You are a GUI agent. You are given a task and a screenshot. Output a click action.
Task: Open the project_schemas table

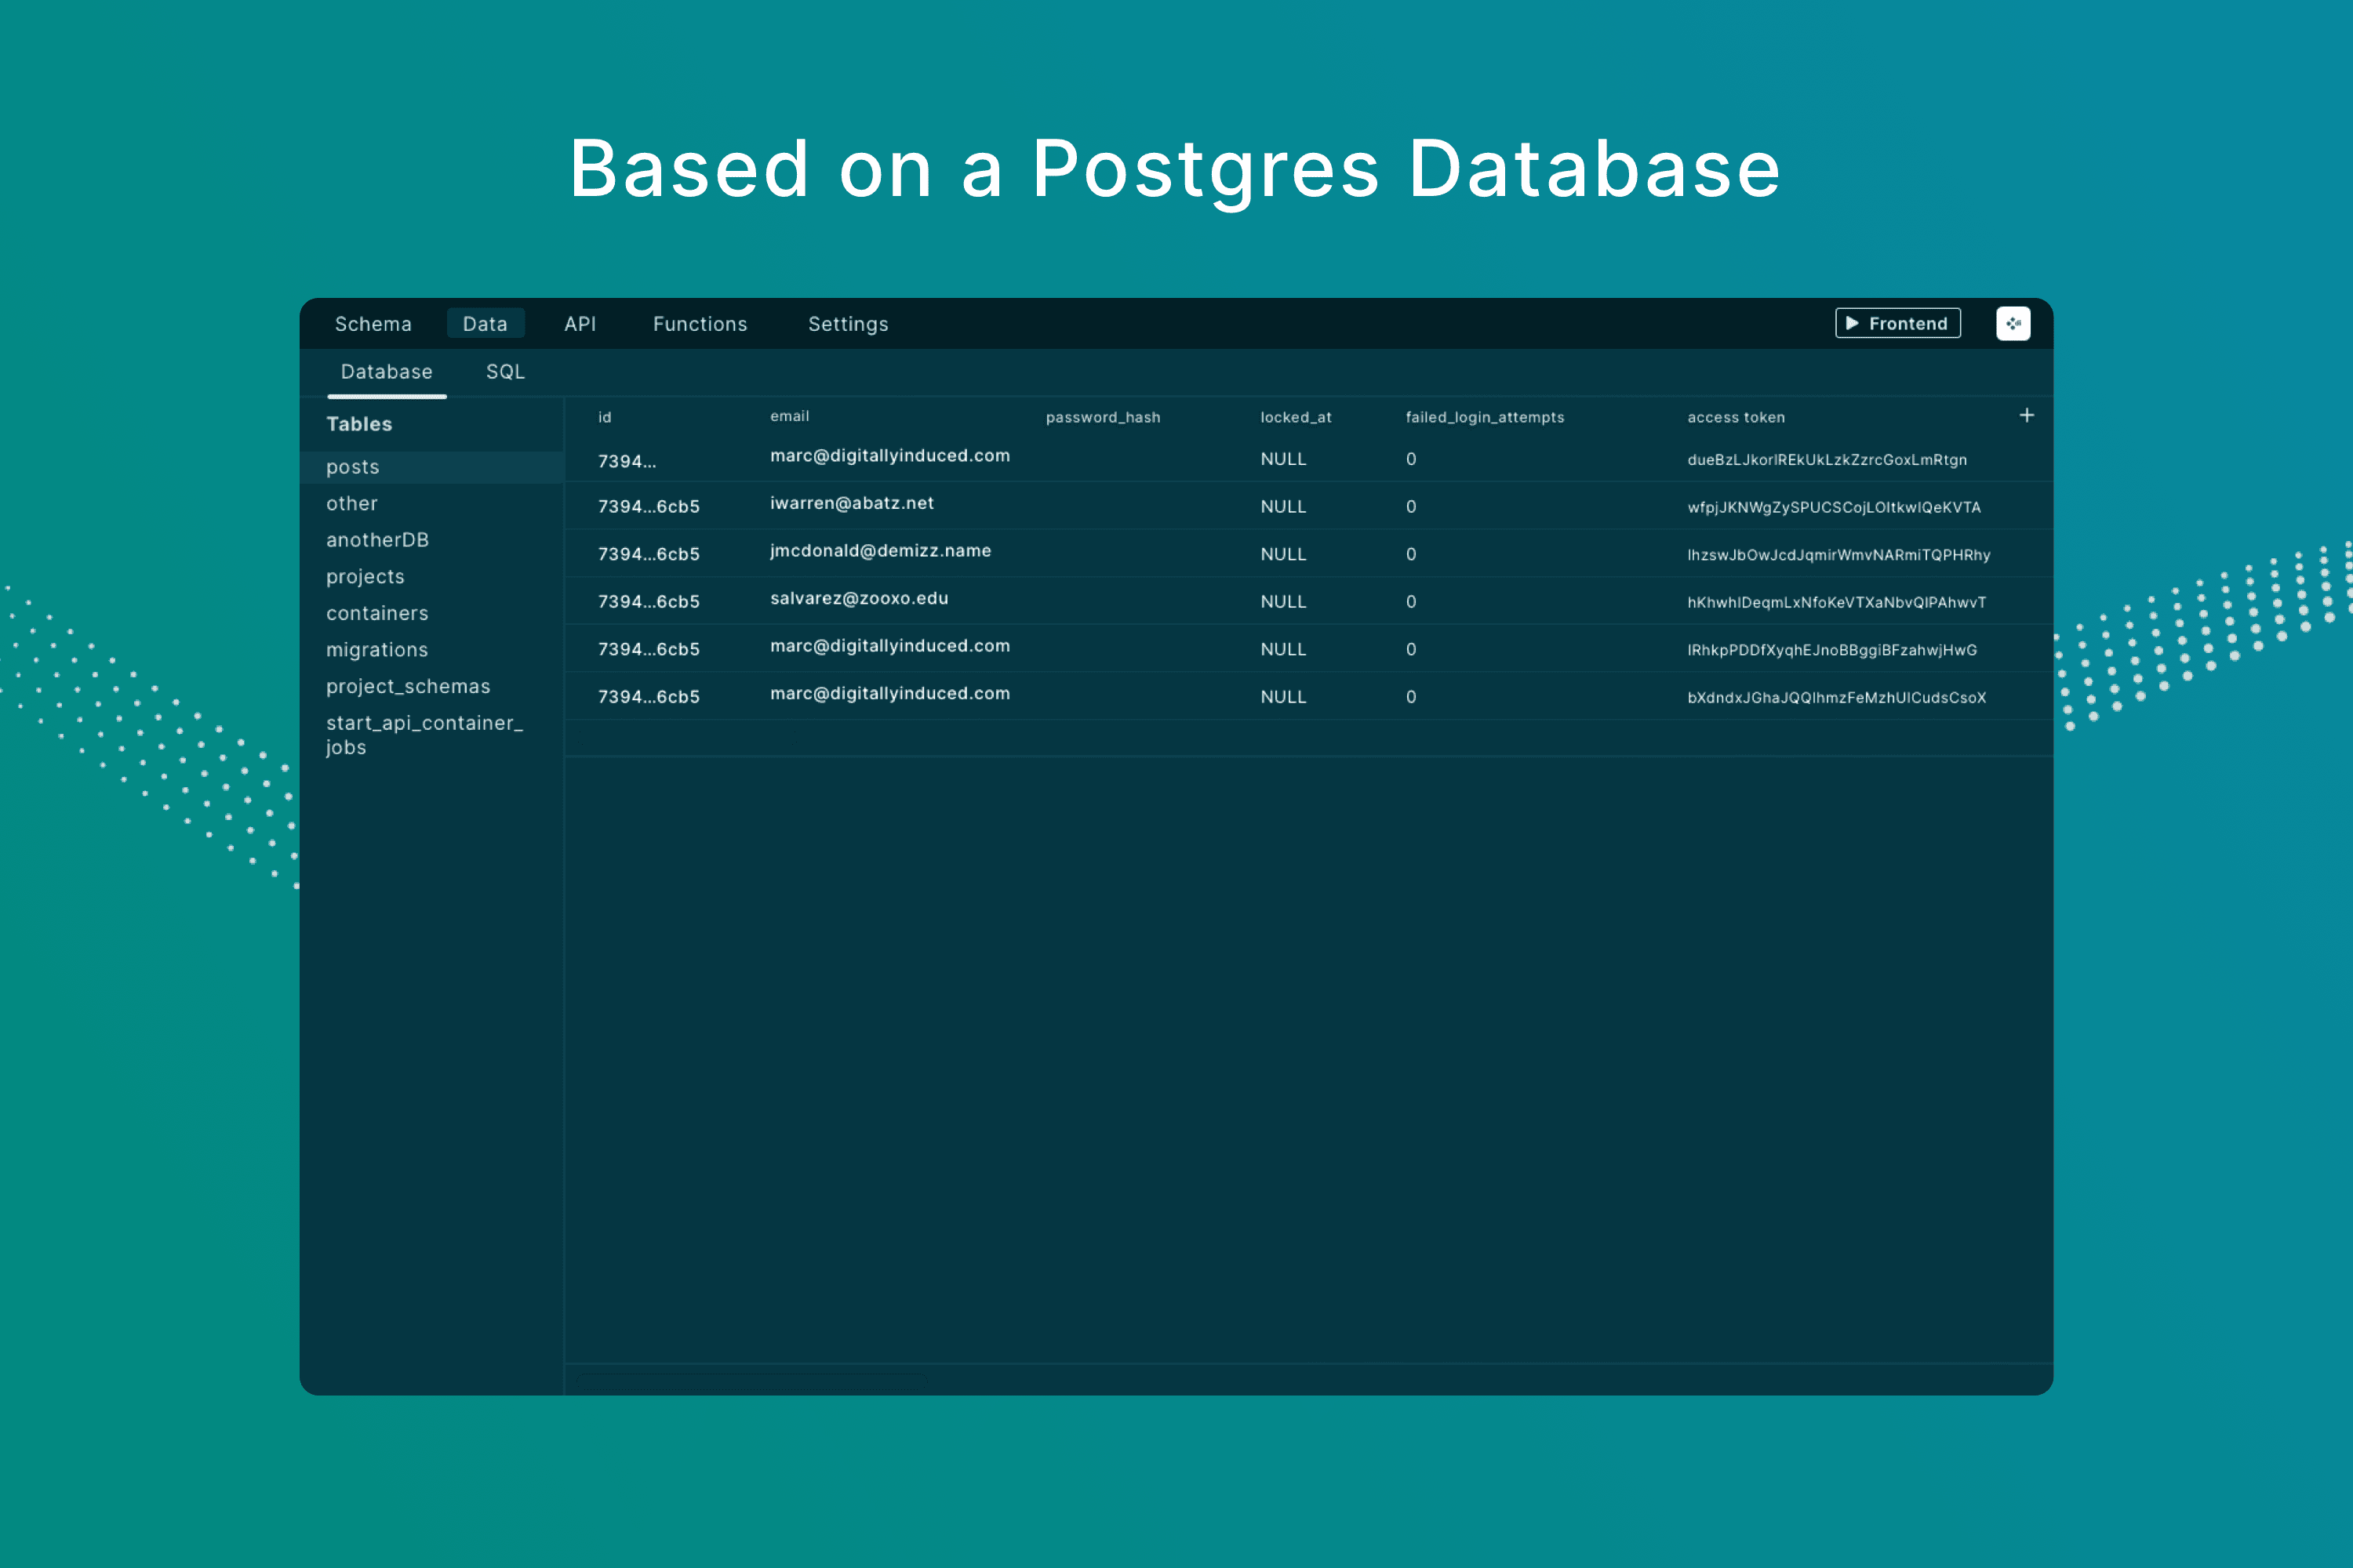(x=407, y=686)
